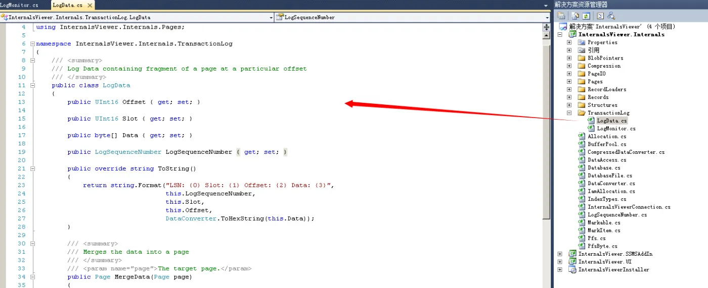Expand the InternalsViewer.UI project node
This screenshot has width=708, height=288.
(x=560, y=262)
